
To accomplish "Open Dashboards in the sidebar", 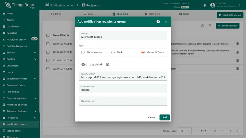I will tap(20, 27).
